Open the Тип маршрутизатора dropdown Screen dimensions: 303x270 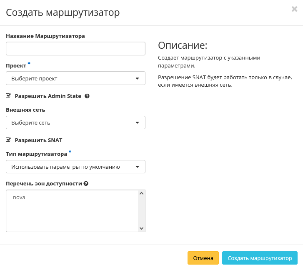[75, 167]
